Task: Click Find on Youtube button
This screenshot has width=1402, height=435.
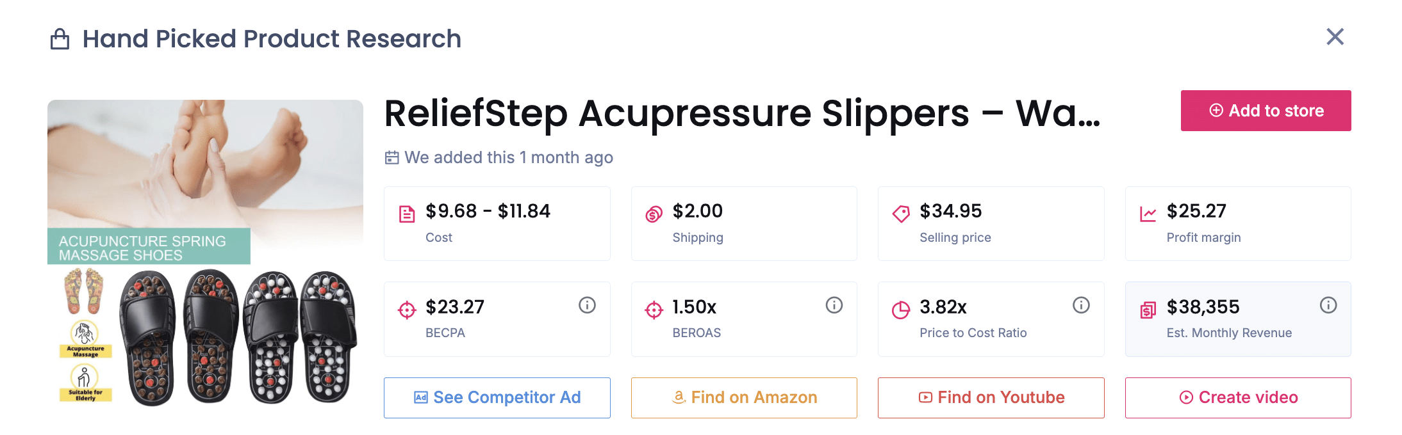Action: [x=991, y=397]
